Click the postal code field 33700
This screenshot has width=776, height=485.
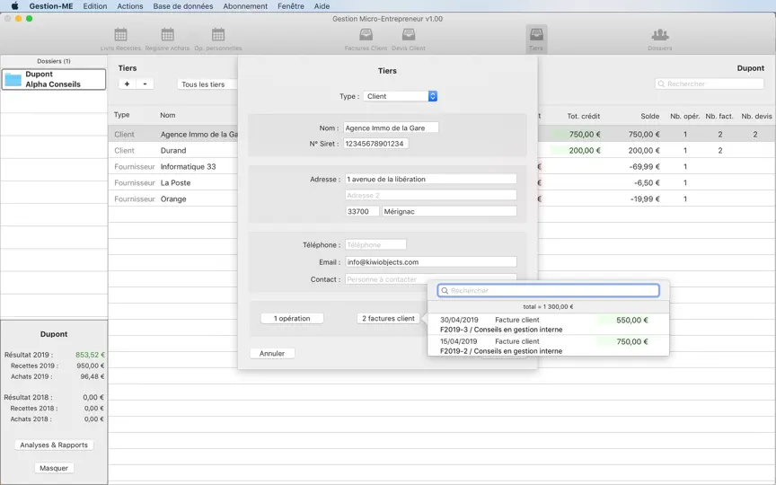pos(362,211)
